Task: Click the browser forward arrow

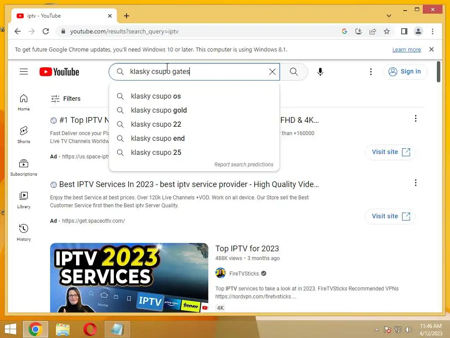Action: point(32,31)
